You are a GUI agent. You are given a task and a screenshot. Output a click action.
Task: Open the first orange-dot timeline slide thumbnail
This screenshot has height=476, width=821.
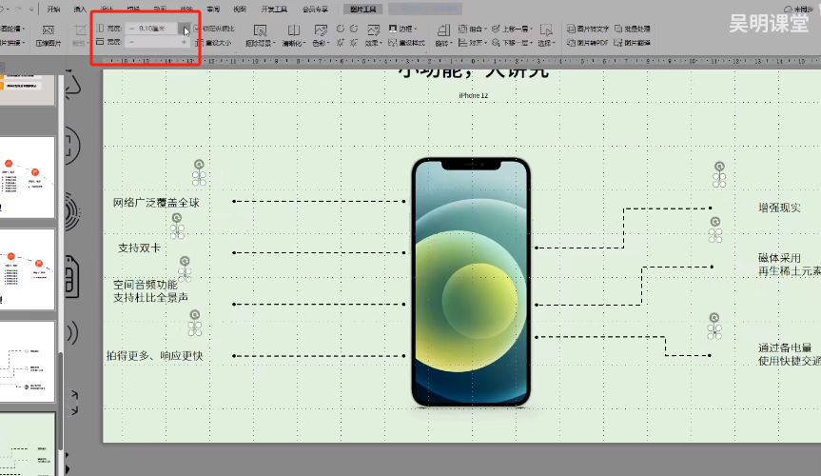[x=28, y=177]
